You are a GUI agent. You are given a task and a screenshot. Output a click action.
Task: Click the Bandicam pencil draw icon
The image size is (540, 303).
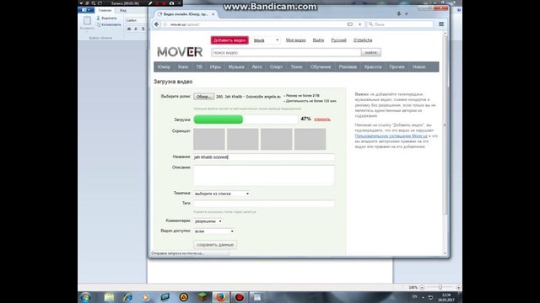pyautogui.click(x=150, y=3)
